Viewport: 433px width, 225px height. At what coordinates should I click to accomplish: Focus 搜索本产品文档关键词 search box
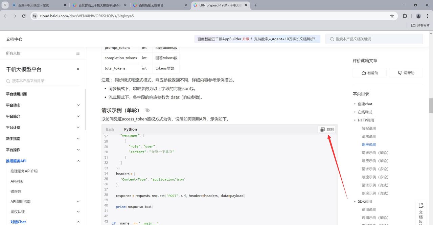coord(374,39)
